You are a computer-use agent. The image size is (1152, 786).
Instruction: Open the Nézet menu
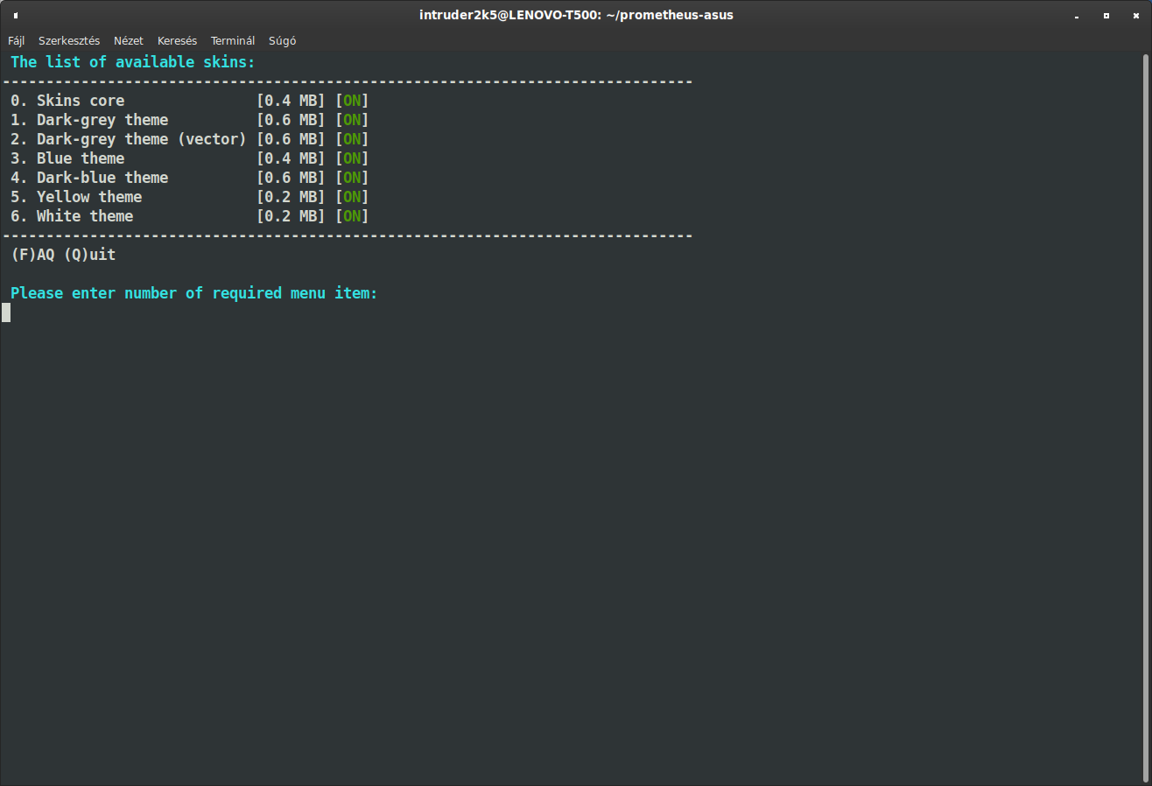click(x=129, y=40)
